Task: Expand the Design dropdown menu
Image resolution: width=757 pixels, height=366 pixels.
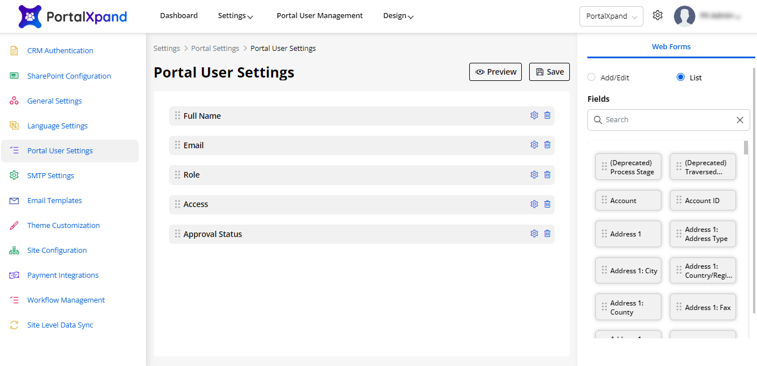Action: 398,16
